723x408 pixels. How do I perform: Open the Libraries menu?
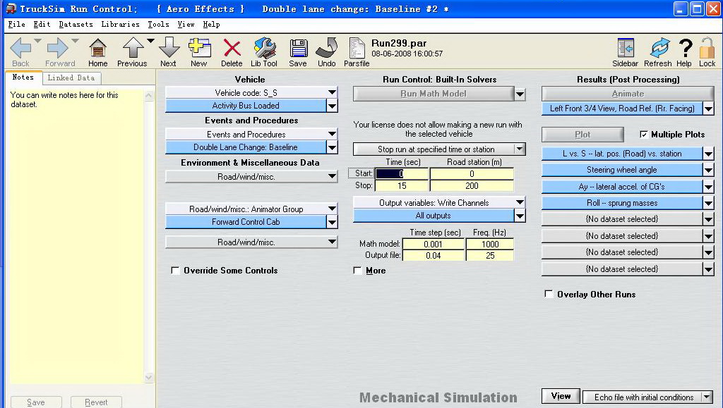[x=120, y=25]
